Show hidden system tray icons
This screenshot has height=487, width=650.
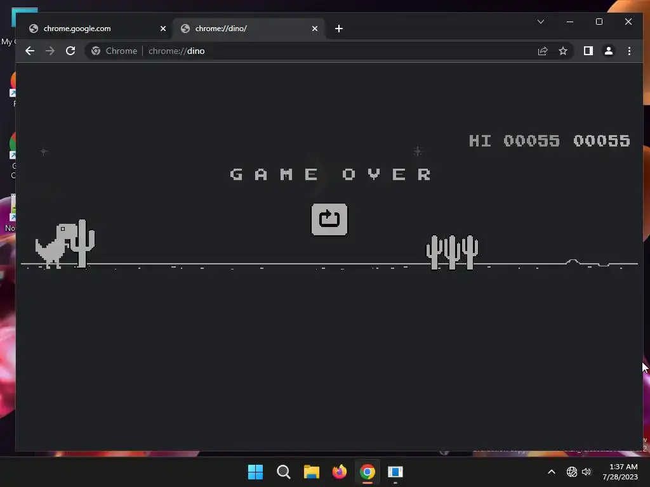tap(552, 472)
